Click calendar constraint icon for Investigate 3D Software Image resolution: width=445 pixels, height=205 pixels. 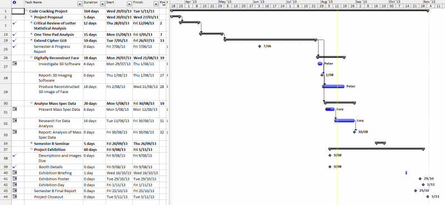coord(15,64)
